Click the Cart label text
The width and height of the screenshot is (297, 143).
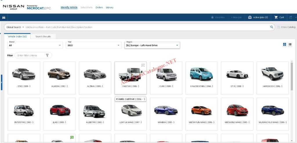coord(282,17)
